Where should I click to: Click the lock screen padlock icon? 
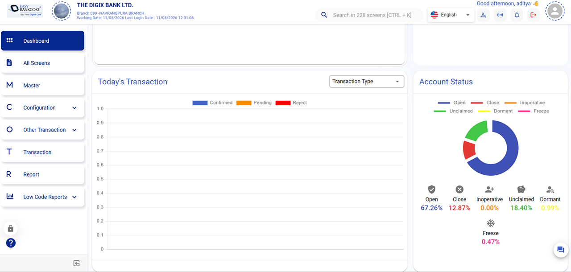click(x=11, y=228)
